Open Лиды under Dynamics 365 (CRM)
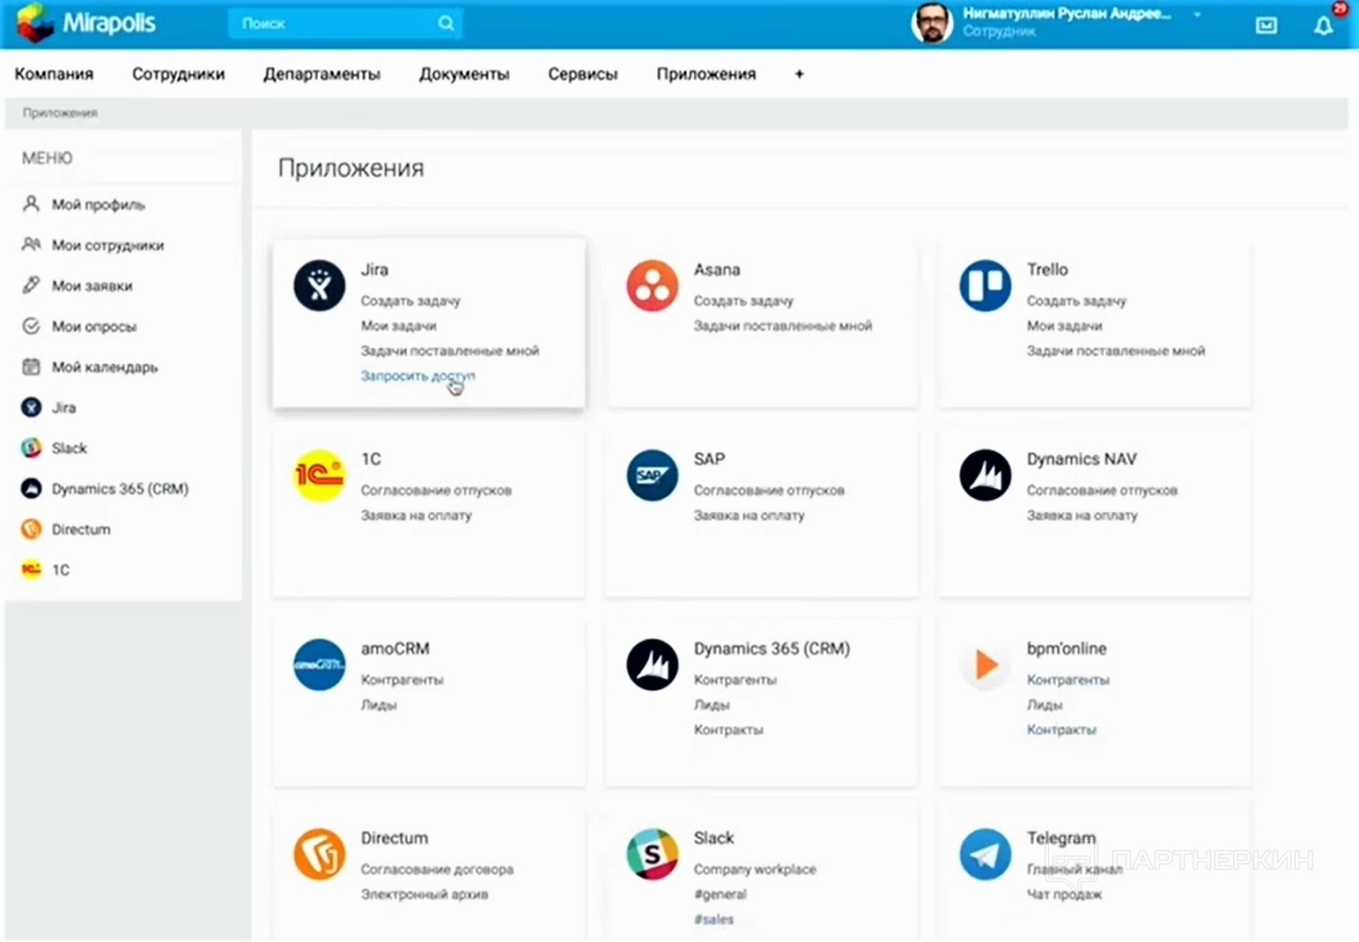This screenshot has height=942, width=1359. (712, 704)
